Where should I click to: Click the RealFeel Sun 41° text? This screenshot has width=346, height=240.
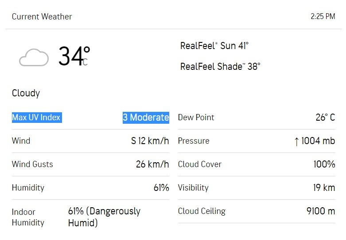pyautogui.click(x=214, y=46)
